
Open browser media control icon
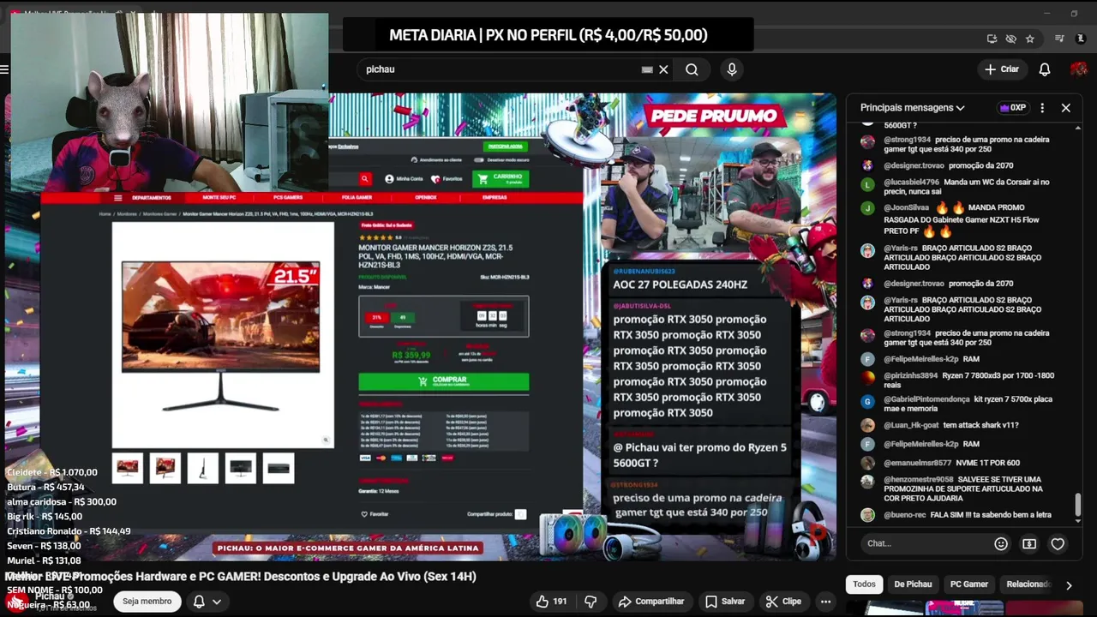point(1059,39)
